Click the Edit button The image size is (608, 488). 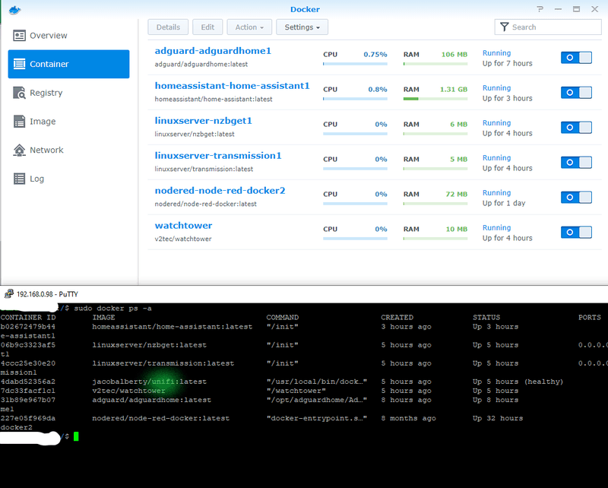tap(207, 27)
